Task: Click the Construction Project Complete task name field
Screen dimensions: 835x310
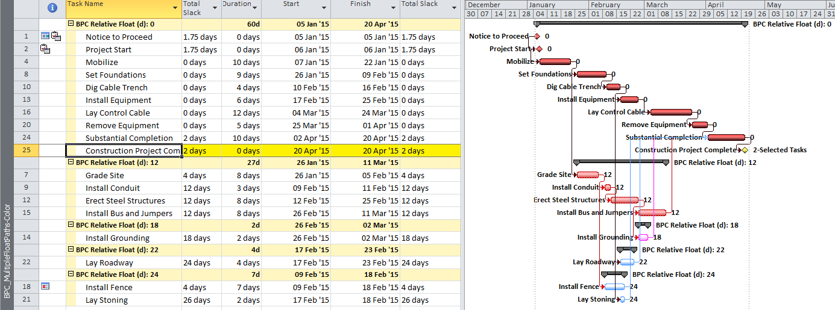Action: click(123, 150)
